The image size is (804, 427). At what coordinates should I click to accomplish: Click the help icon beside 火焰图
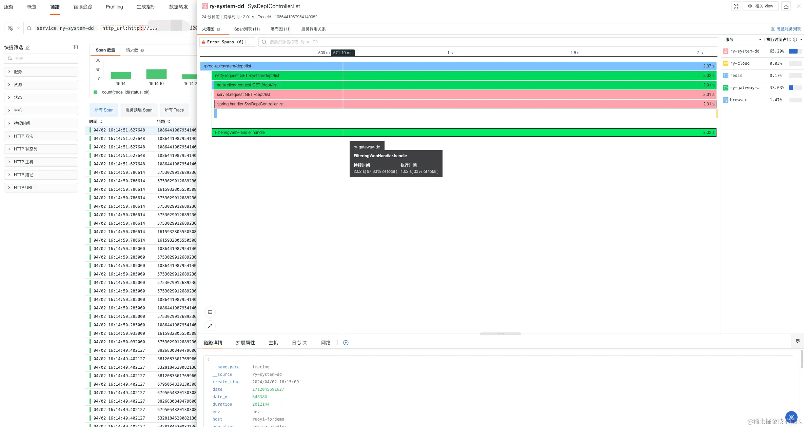pos(218,29)
